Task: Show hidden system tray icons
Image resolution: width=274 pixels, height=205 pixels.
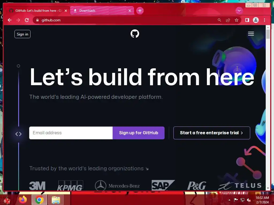Action: click(x=229, y=200)
